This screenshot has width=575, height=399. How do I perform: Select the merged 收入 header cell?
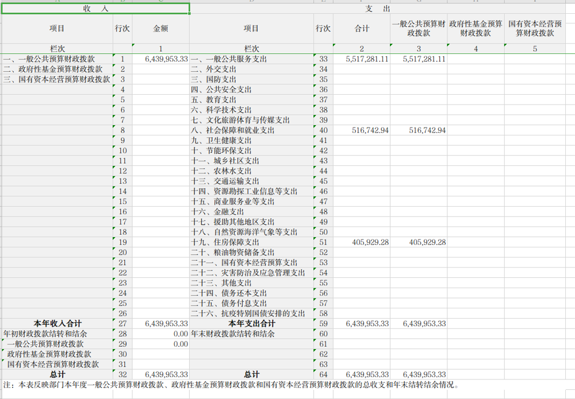[x=95, y=9]
